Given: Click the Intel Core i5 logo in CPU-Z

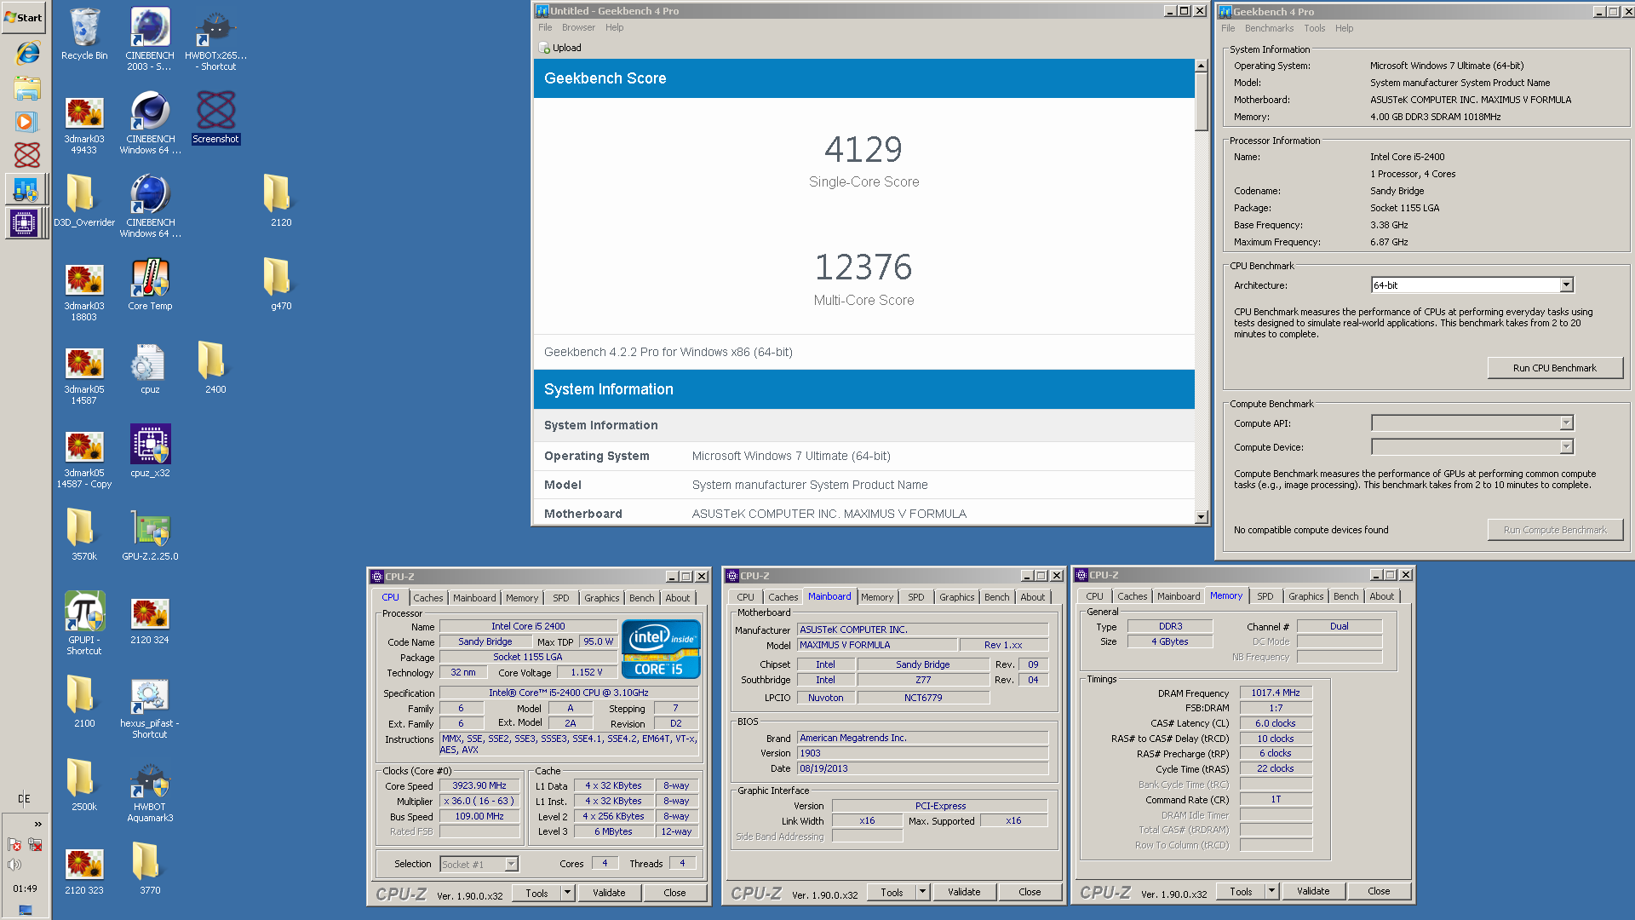Looking at the screenshot, I should [661, 649].
